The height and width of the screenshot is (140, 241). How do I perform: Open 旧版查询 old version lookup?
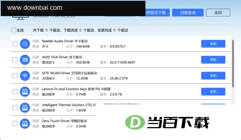pos(188,13)
